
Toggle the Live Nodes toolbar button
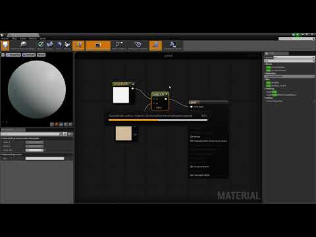119,45
